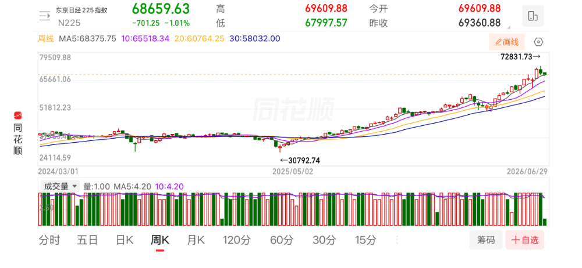This screenshot has width=582, height=268.
Task: Open the 周线 period label selector
Action: [x=46, y=38]
